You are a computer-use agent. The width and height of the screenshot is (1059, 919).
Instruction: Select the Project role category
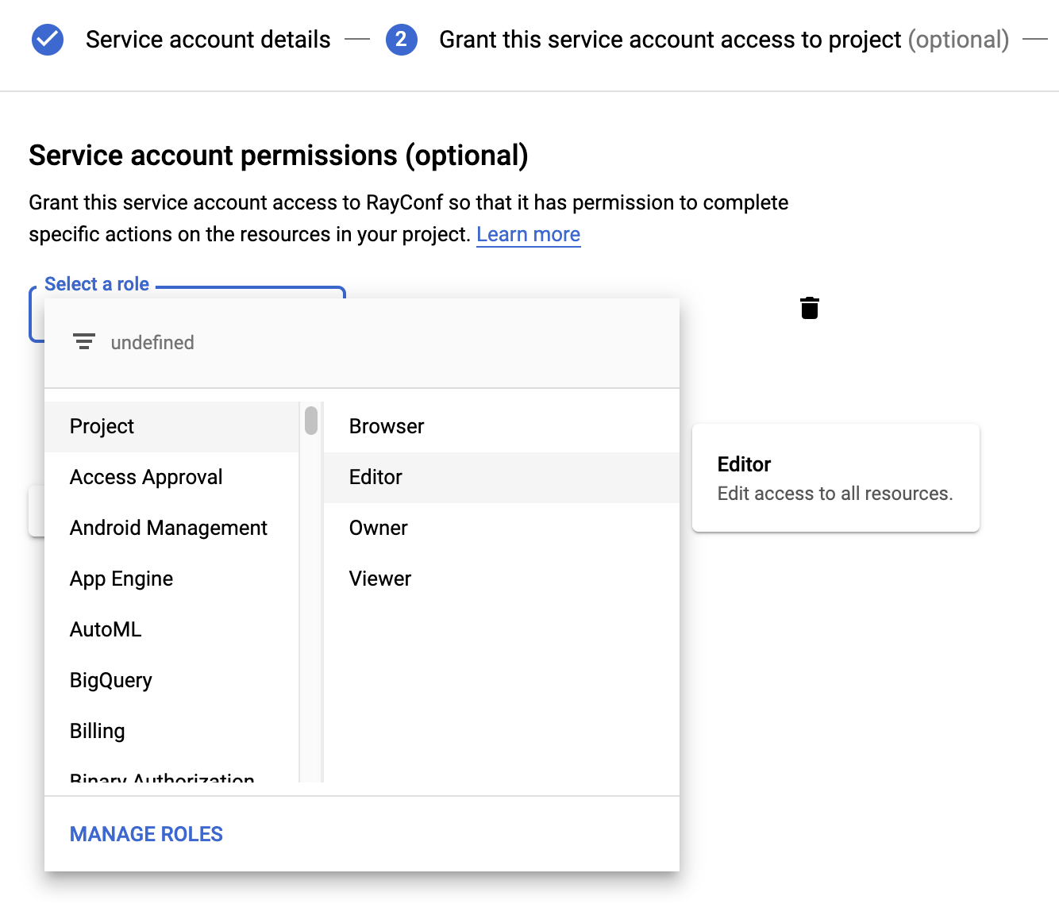102,426
